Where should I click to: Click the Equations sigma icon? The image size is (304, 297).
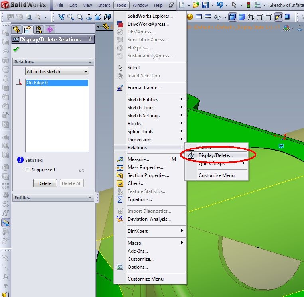point(120,199)
